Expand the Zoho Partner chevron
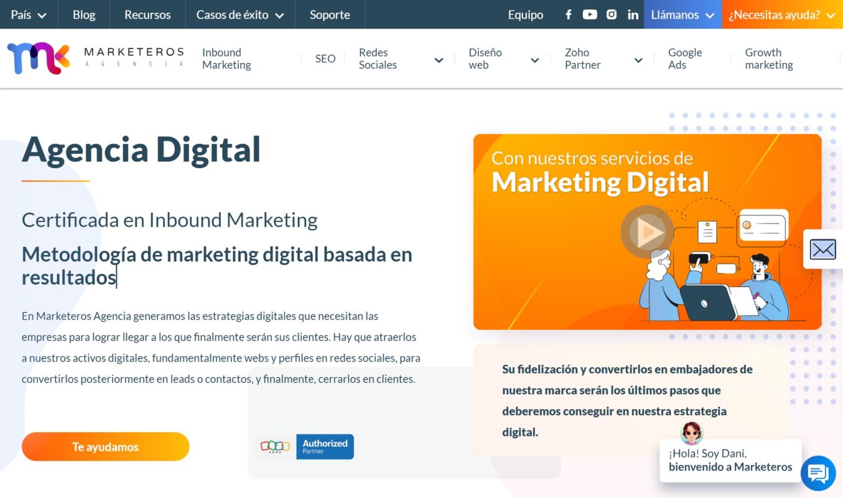This screenshot has height=498, width=843. tap(638, 60)
